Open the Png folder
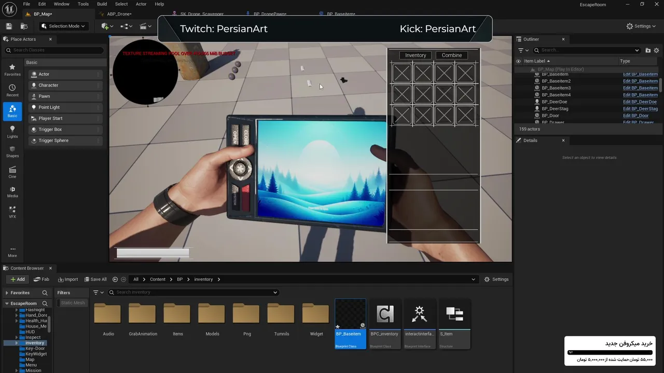This screenshot has height=373, width=664. [x=247, y=320]
